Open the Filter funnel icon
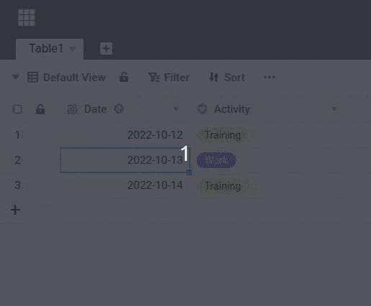Viewport: 371px width, 306px height. coord(154,78)
